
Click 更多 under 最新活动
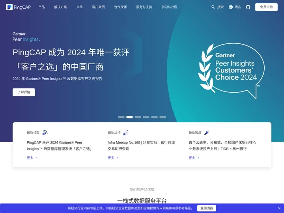(113, 158)
